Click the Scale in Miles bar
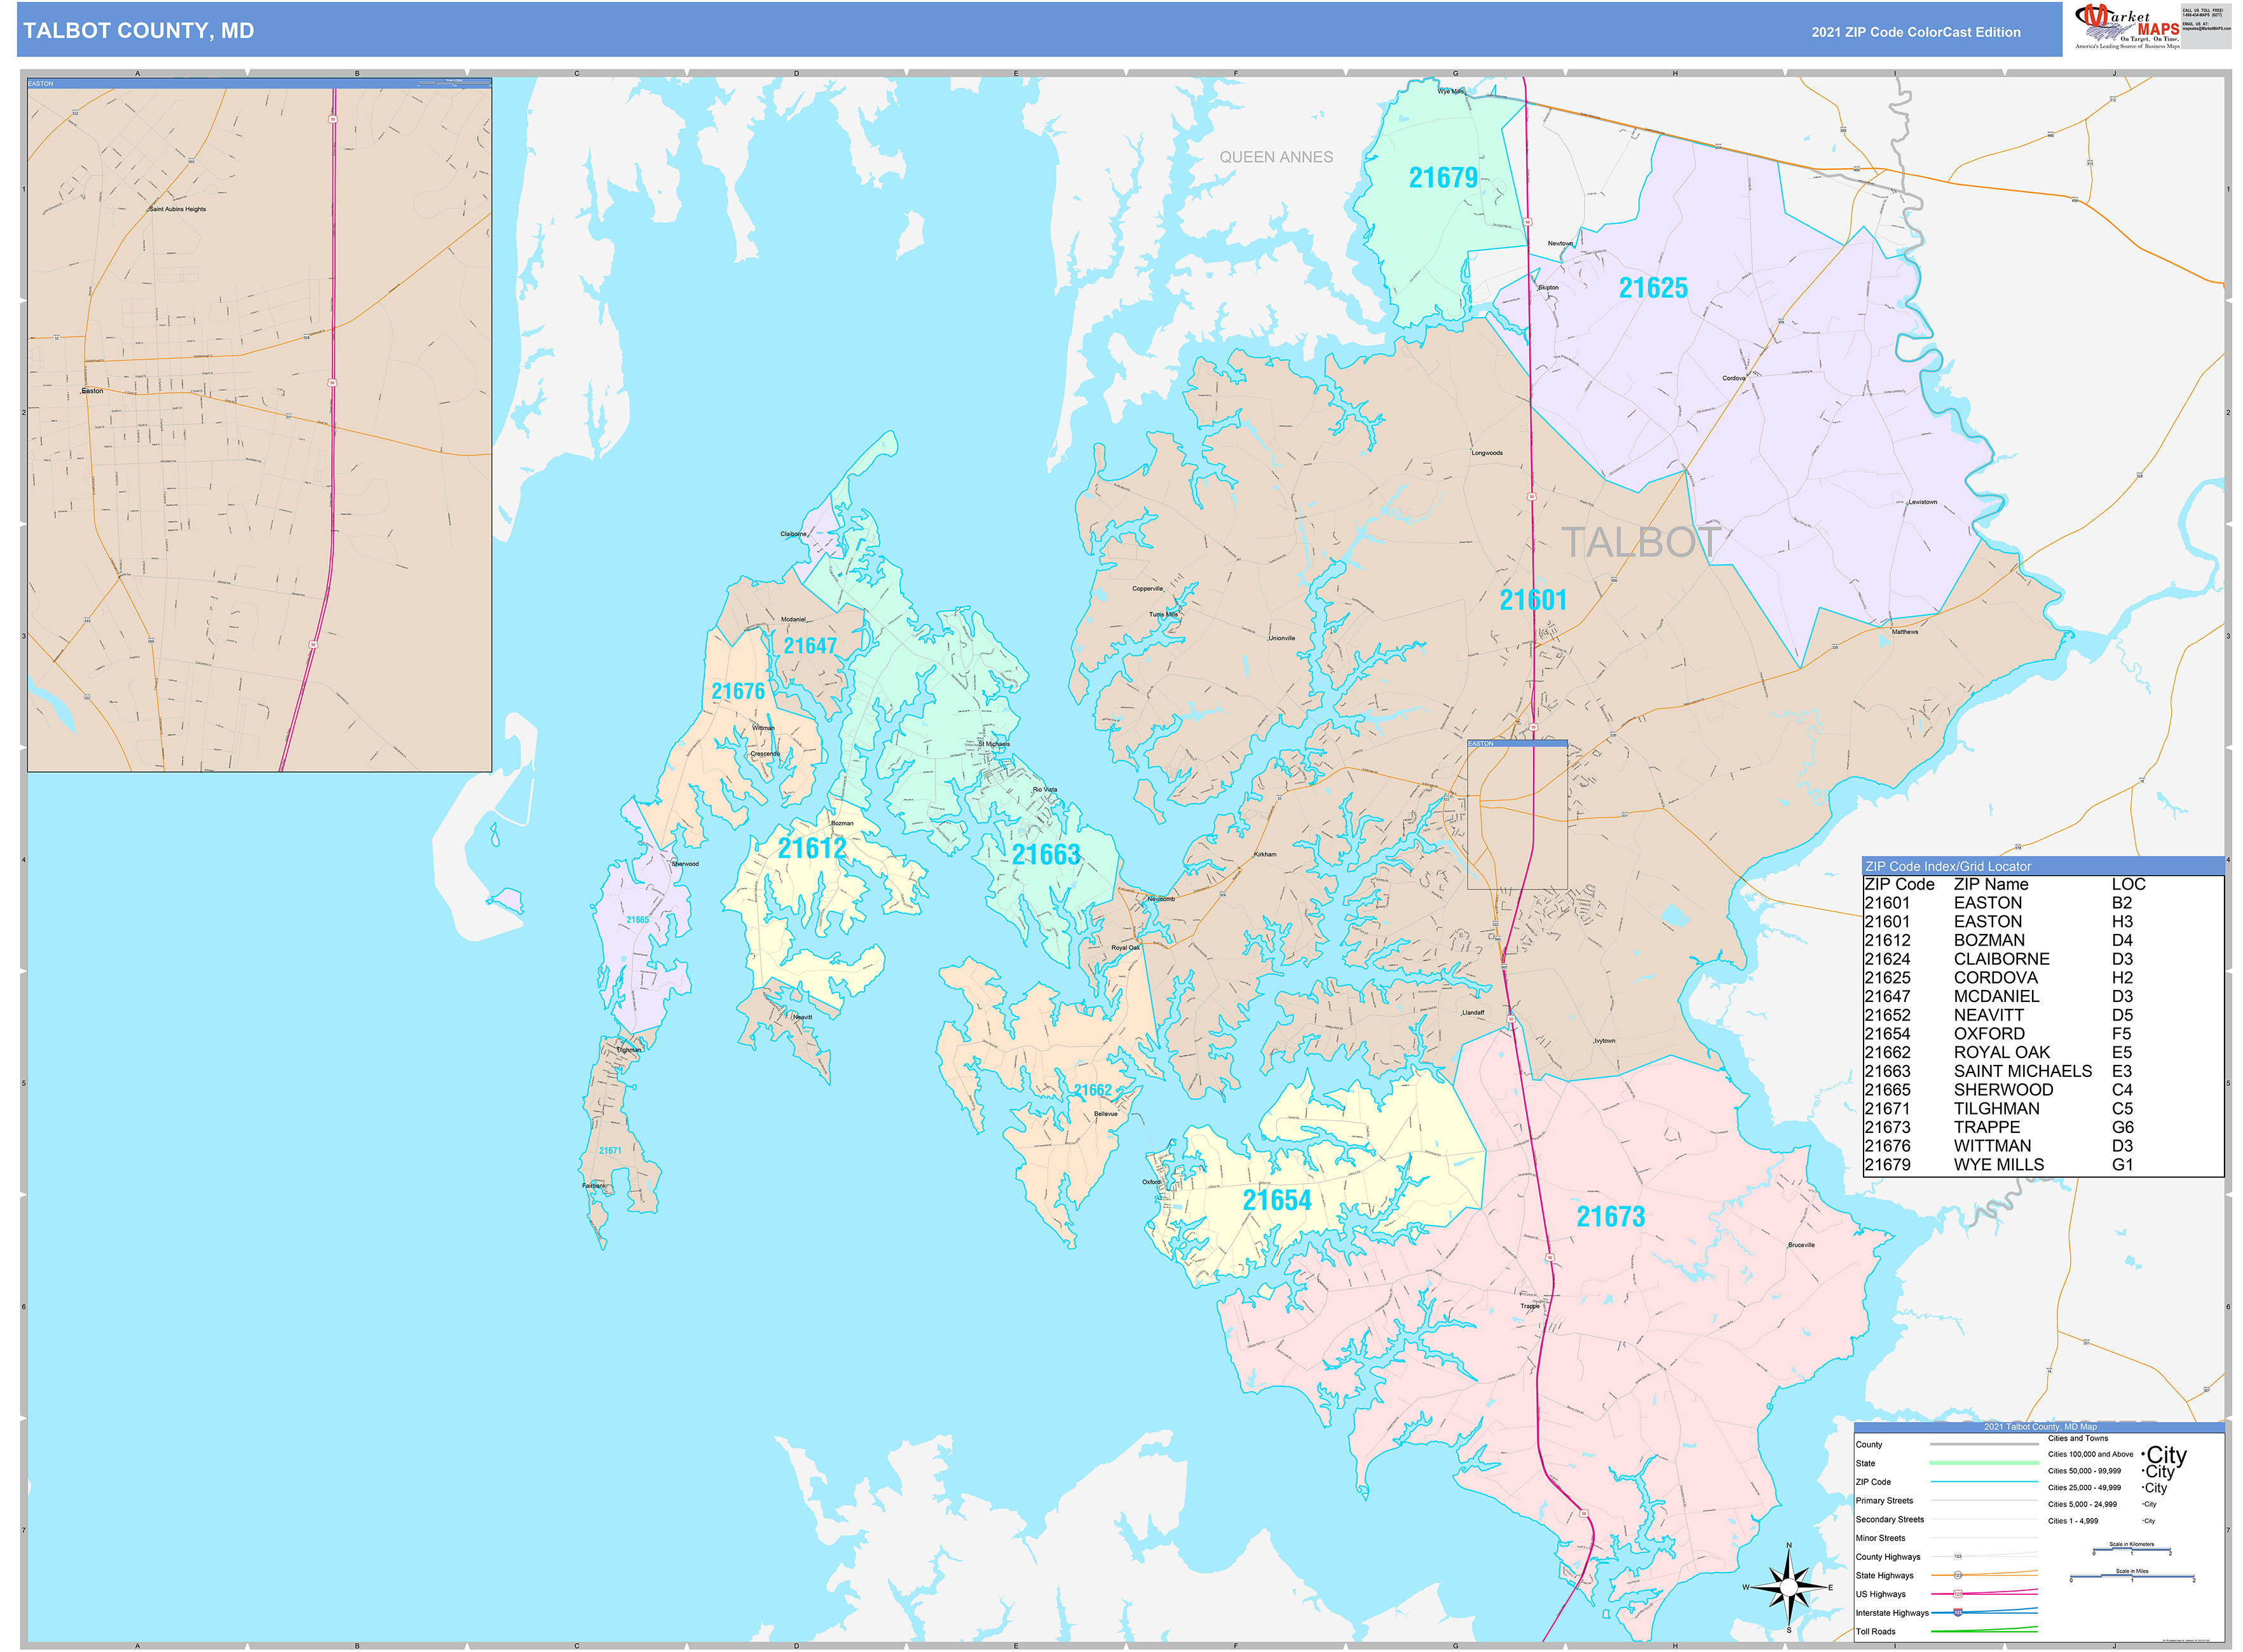The image size is (2243, 1652). tap(2131, 1578)
